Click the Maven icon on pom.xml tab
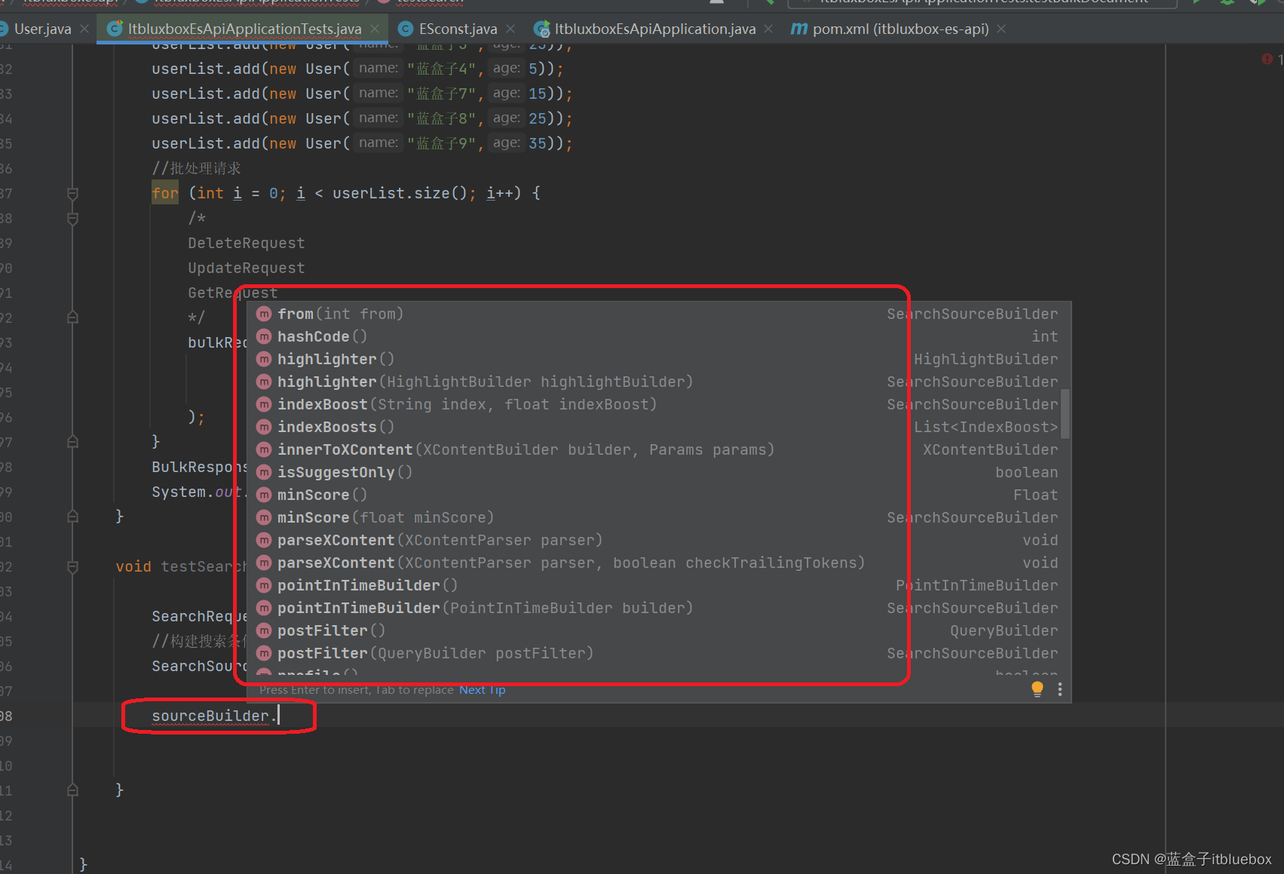1284x874 pixels. click(798, 29)
